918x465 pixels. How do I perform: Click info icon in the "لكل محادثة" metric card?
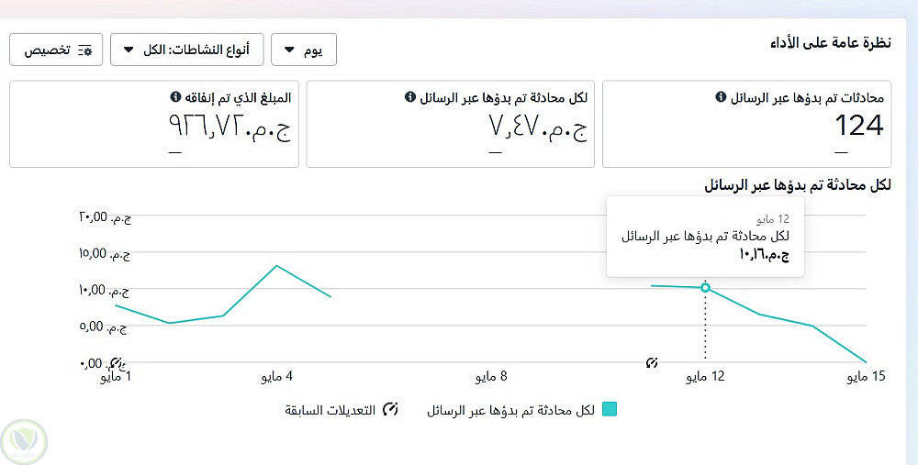(x=409, y=97)
